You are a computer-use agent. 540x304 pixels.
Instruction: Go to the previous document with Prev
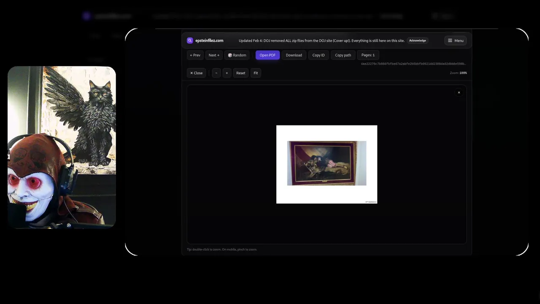[x=195, y=55]
